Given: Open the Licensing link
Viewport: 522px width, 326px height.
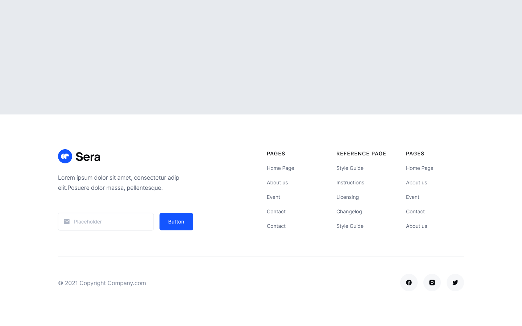Looking at the screenshot, I should (347, 197).
